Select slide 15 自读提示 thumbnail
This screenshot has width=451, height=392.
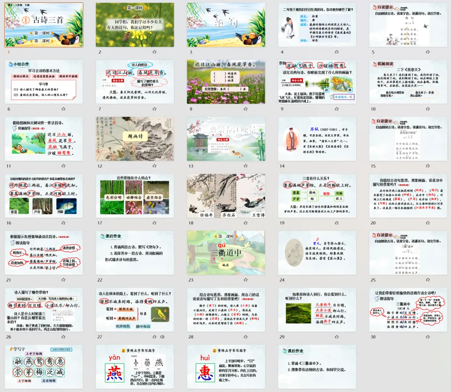click(408, 139)
